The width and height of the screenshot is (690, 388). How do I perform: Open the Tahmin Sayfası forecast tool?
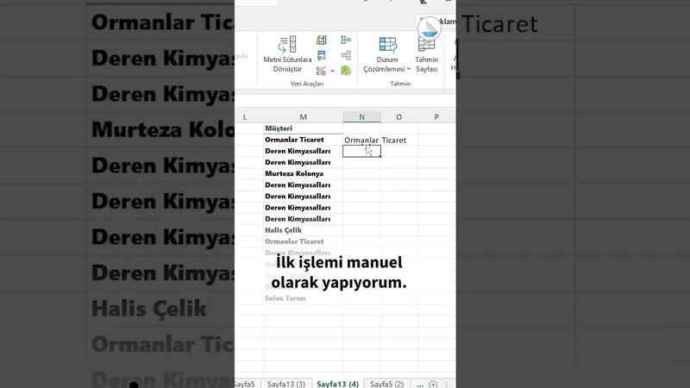[427, 54]
